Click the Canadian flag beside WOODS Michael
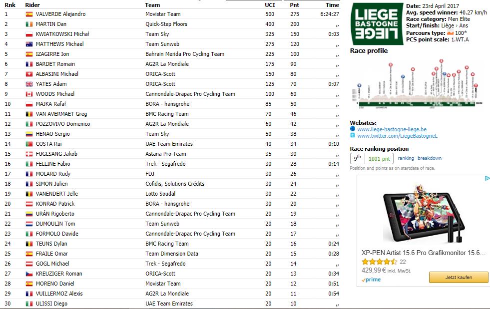 pos(29,94)
